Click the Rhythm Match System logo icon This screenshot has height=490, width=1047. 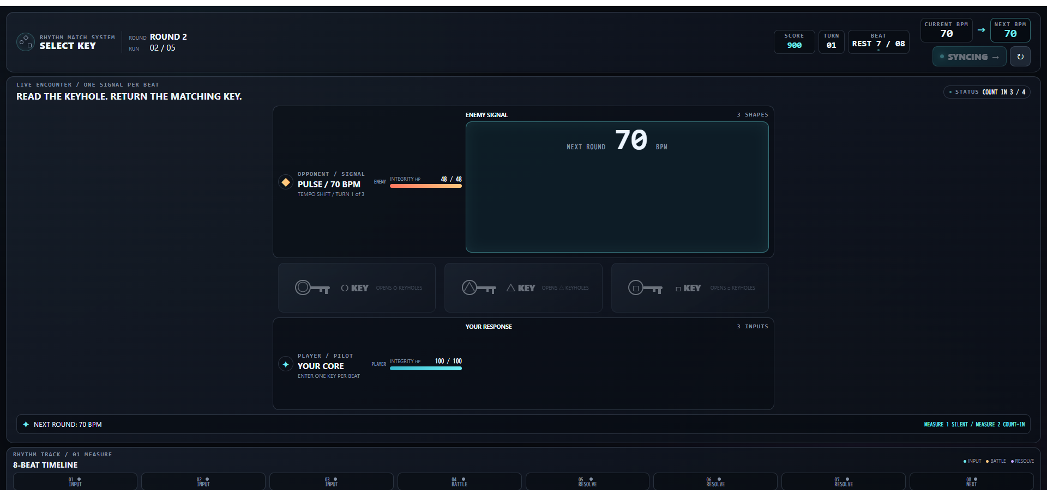click(26, 41)
